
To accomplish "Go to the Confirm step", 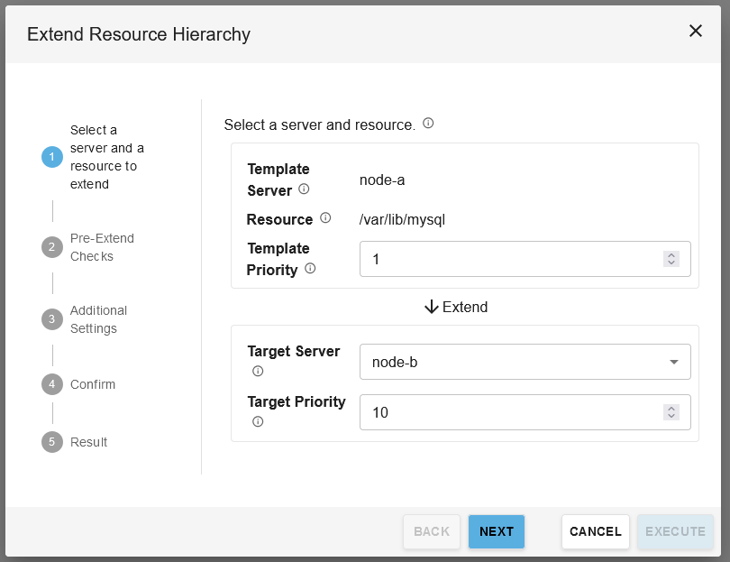I will click(93, 384).
